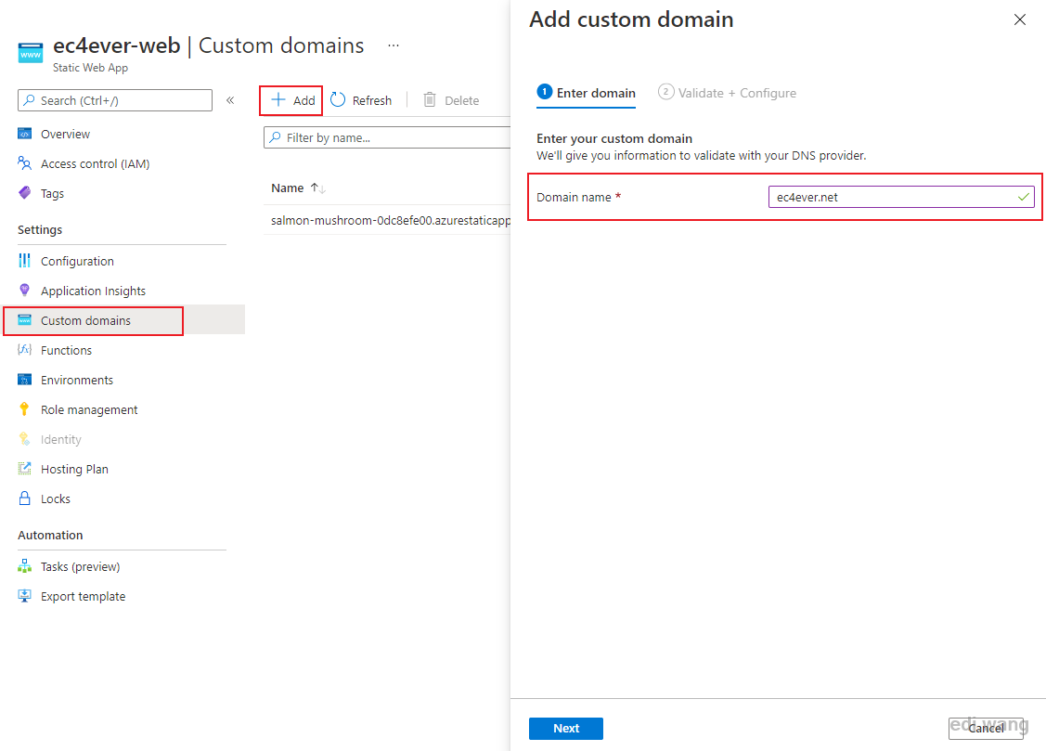
Task: Click the Environments icon
Action: pos(25,380)
